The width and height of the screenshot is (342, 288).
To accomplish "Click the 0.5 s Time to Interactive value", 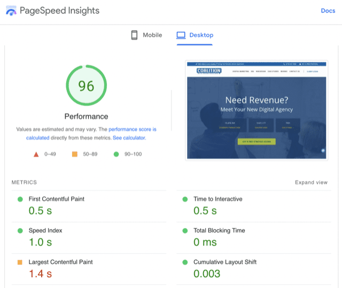I will click(x=205, y=211).
